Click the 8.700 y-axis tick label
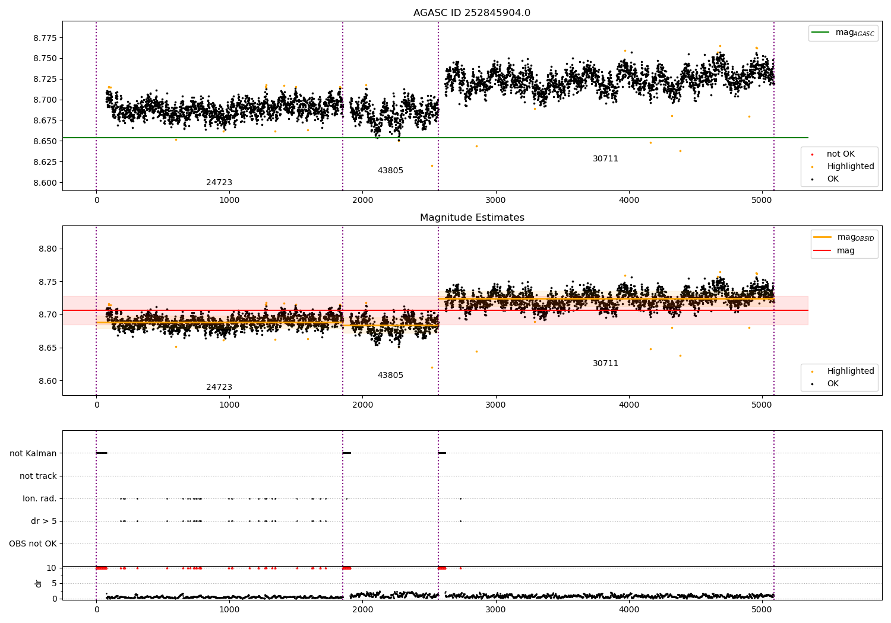The height and width of the screenshot is (623, 891). tap(45, 100)
